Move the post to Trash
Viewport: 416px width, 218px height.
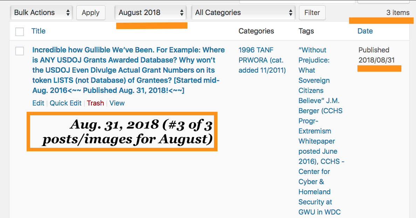point(95,103)
